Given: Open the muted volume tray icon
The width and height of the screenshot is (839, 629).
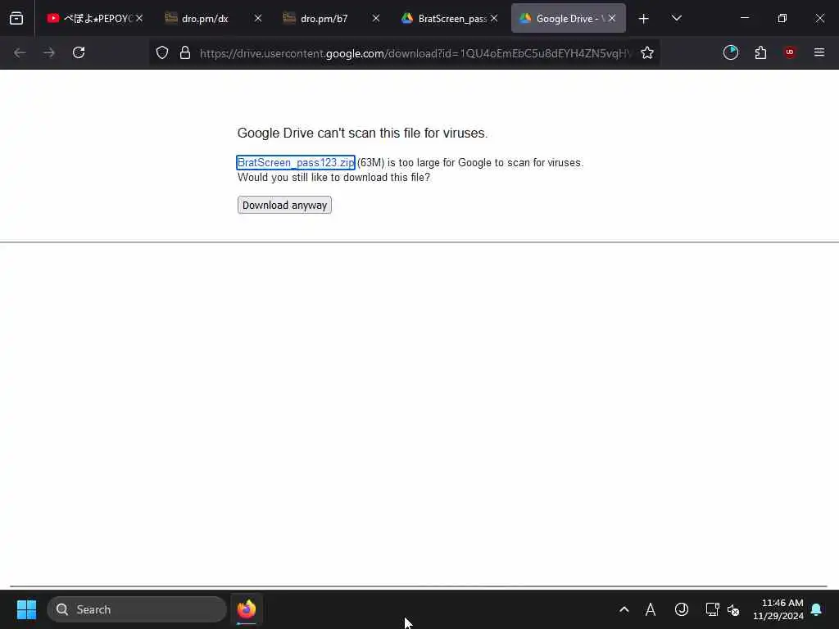Looking at the screenshot, I should coord(733,609).
